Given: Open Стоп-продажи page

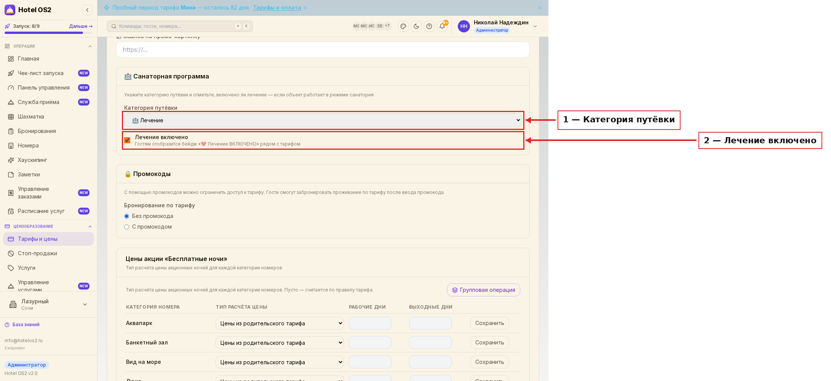Looking at the screenshot, I should tap(49, 253).
